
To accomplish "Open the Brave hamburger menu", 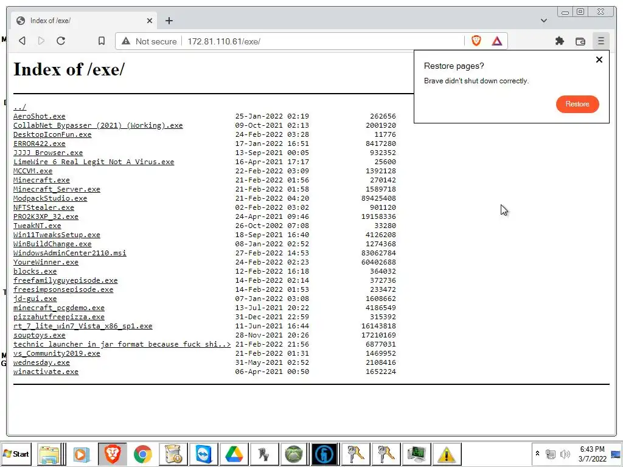I will pos(600,41).
